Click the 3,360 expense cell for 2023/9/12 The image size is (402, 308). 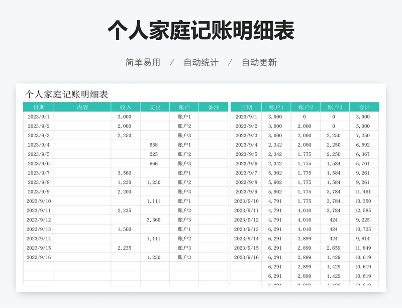point(154,220)
